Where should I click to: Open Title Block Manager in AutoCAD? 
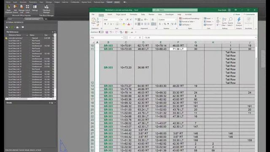[46, 9]
